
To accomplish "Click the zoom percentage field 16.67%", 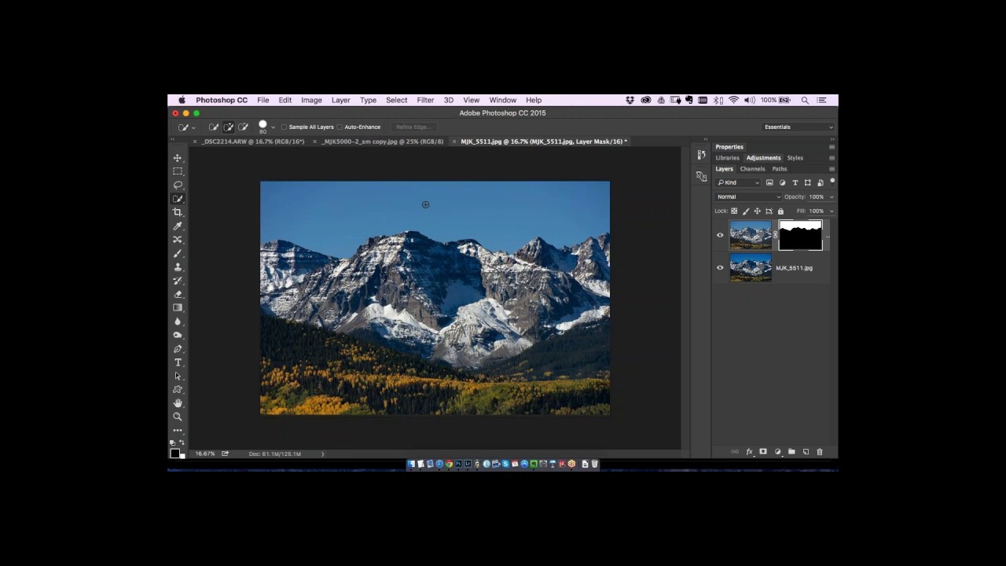I will click(205, 454).
